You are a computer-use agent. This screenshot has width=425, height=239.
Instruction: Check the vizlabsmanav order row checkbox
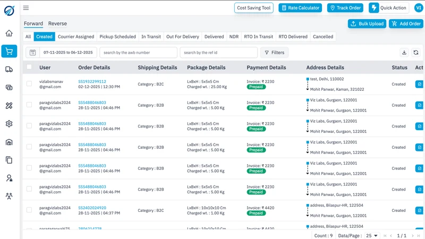coord(29,84)
